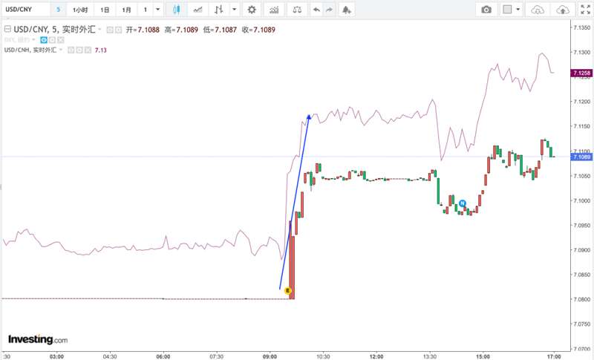The width and height of the screenshot is (594, 360).
Task: Toggle fullscreen mode arrows icon
Action: coord(585,10)
